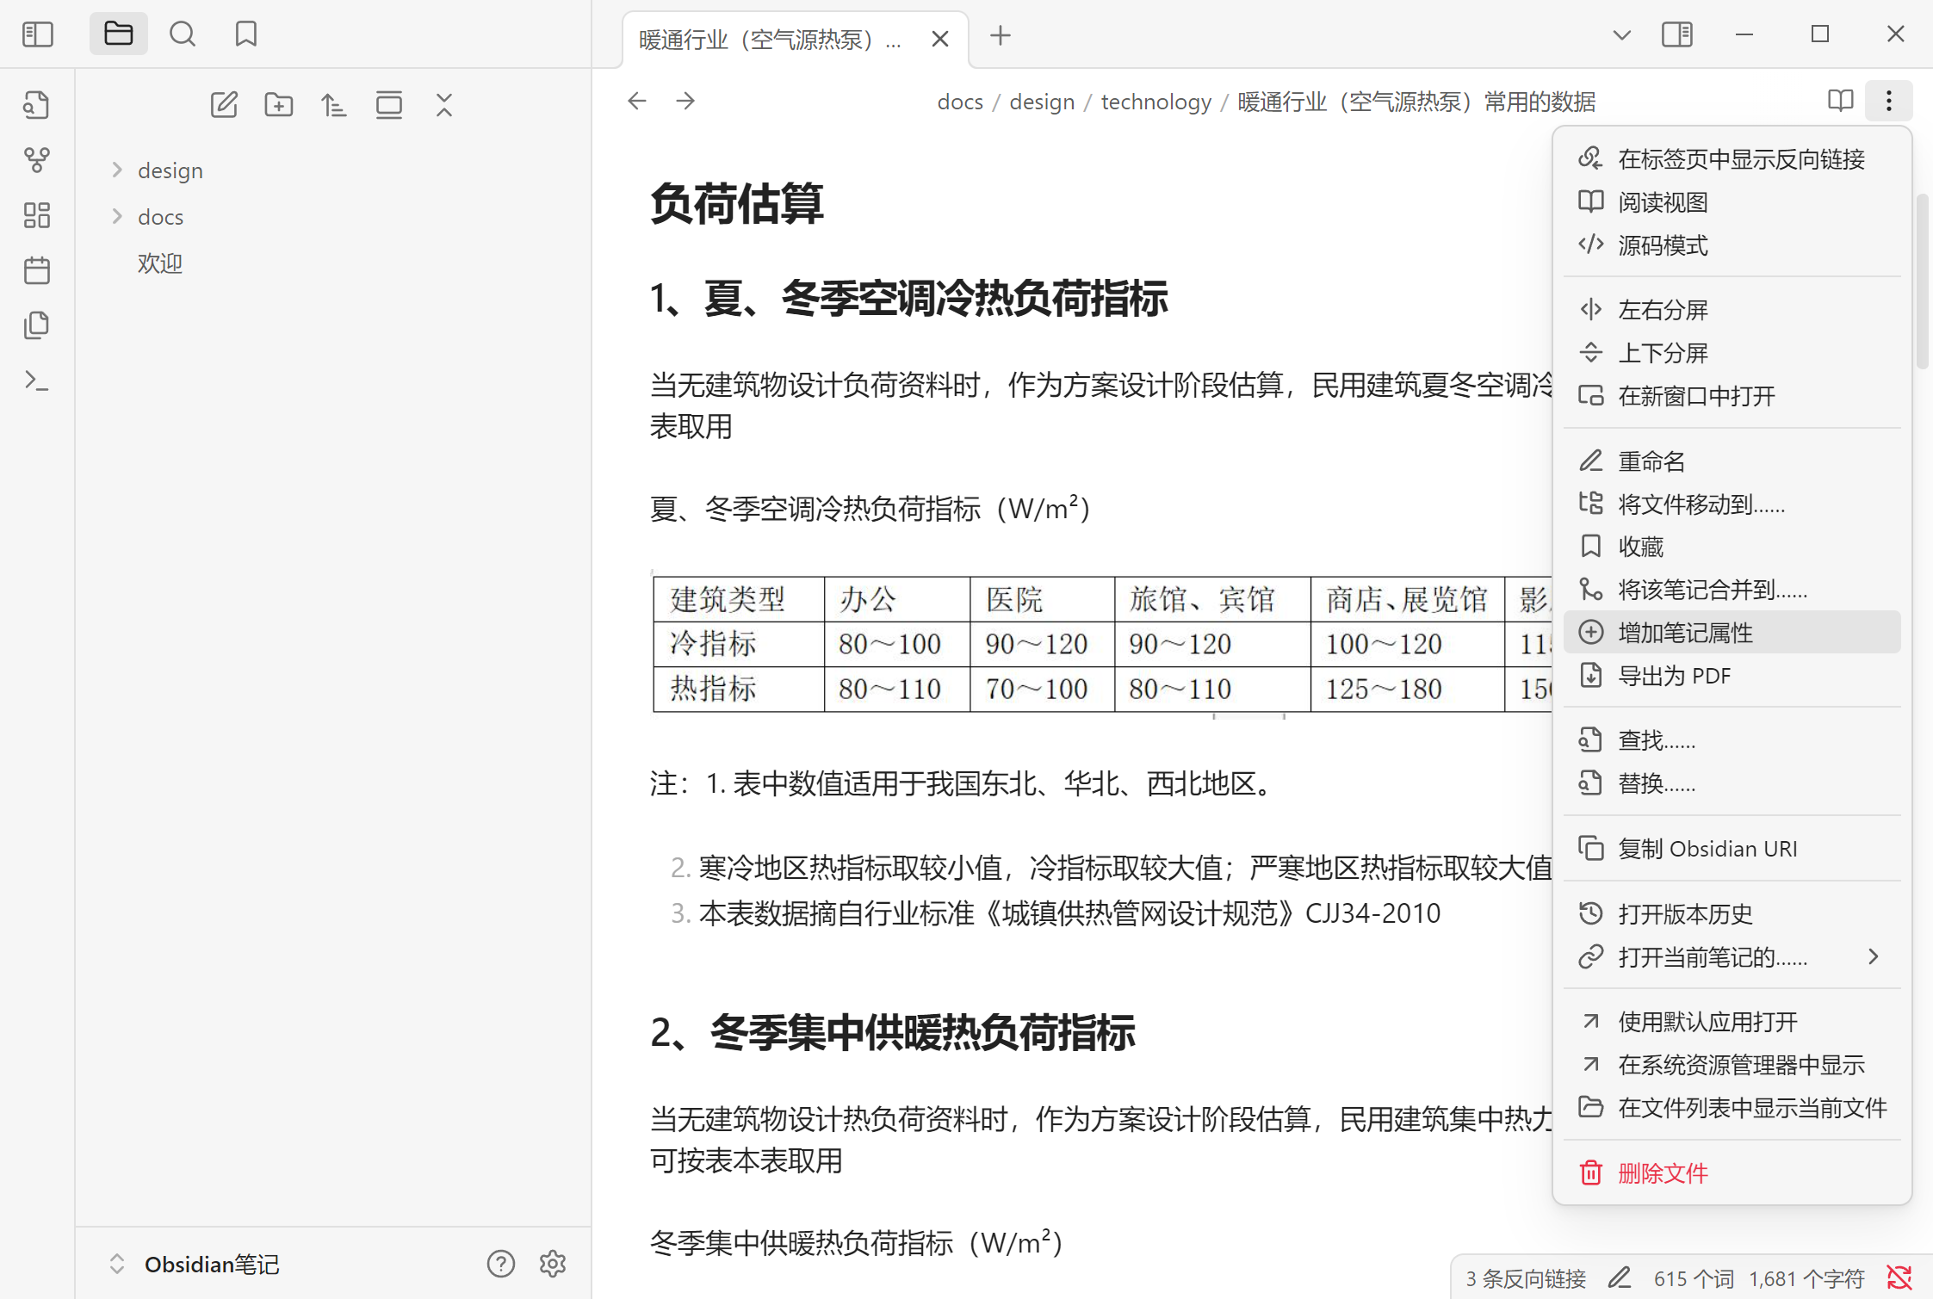1933x1299 pixels.
Task: Select 导出为 PDF from the menu
Action: pos(1674,676)
